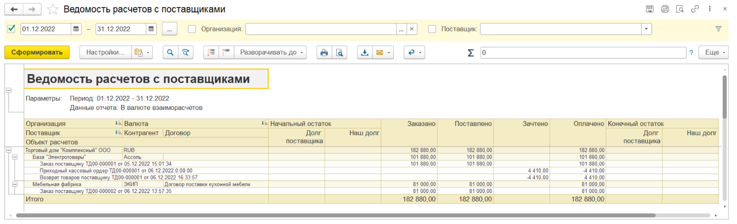The width and height of the screenshot is (737, 224).
Task: Collapse the База "Электротовары" group row
Action: pyautogui.click(x=15, y=156)
